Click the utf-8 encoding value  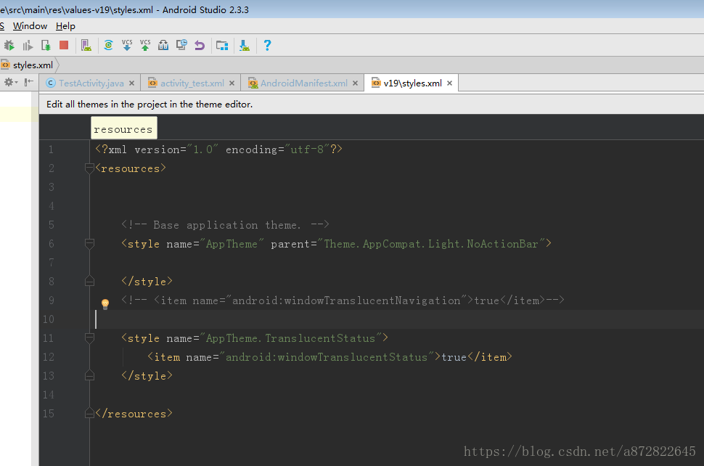(307, 150)
